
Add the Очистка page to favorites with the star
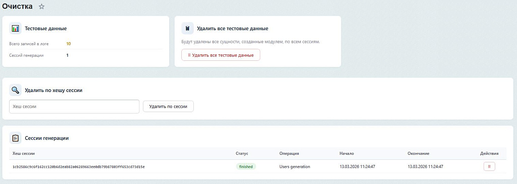click(x=41, y=7)
